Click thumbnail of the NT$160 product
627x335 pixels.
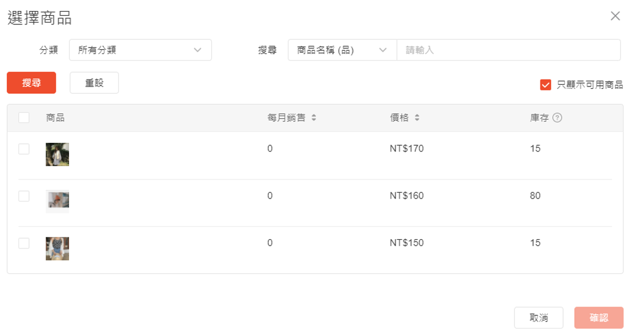pyautogui.click(x=57, y=201)
